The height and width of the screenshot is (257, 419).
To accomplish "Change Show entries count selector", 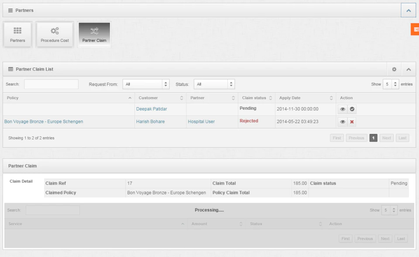I will 391,84.
